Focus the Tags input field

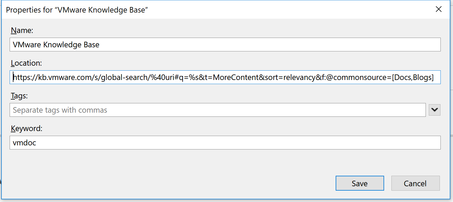click(218, 110)
